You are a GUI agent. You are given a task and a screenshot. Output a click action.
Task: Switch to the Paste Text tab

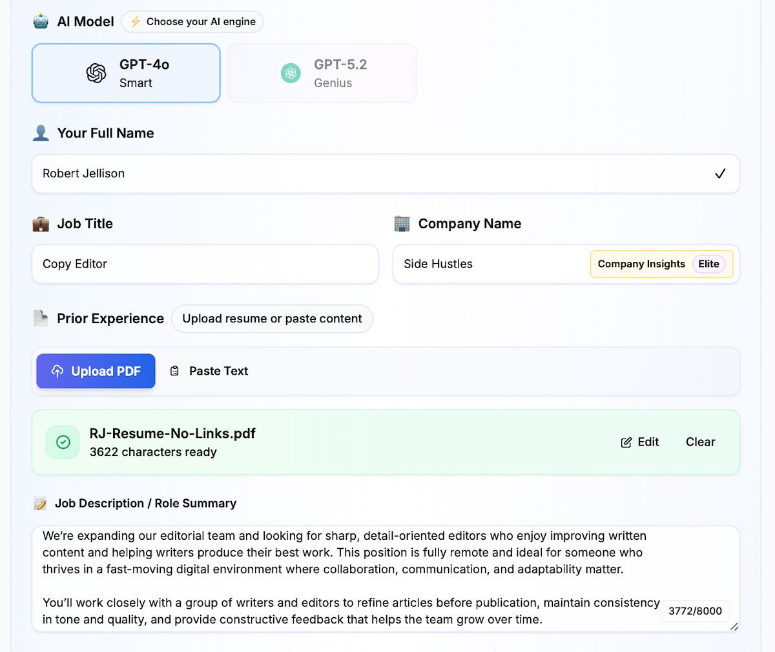coord(209,371)
